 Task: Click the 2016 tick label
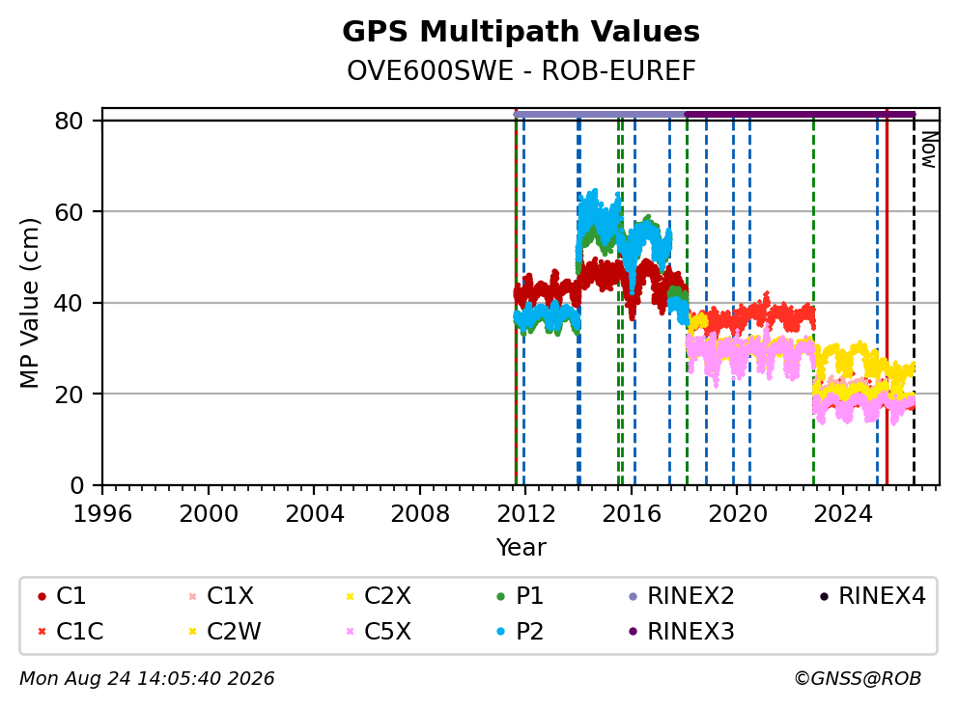(632, 514)
